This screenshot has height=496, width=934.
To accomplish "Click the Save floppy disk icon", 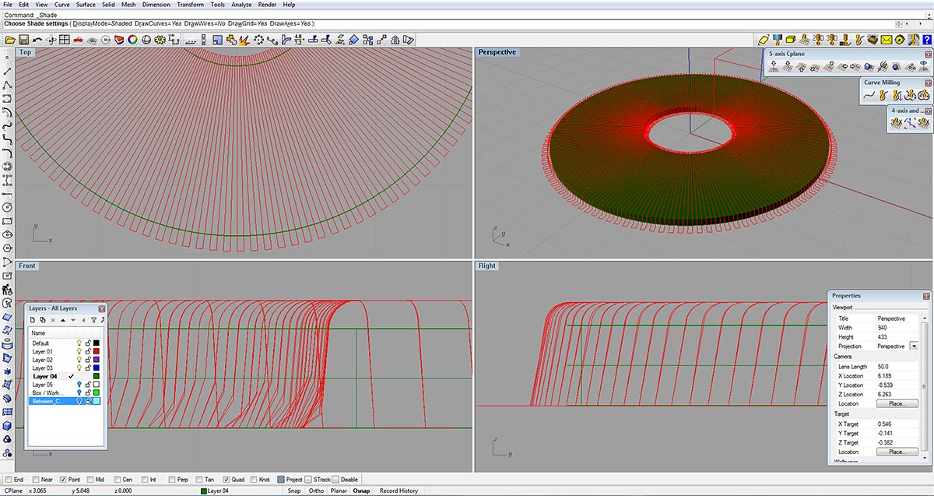I will click(x=23, y=40).
